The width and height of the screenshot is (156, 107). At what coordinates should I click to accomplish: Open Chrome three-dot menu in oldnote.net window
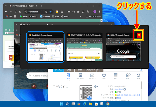[x=100, y=11]
